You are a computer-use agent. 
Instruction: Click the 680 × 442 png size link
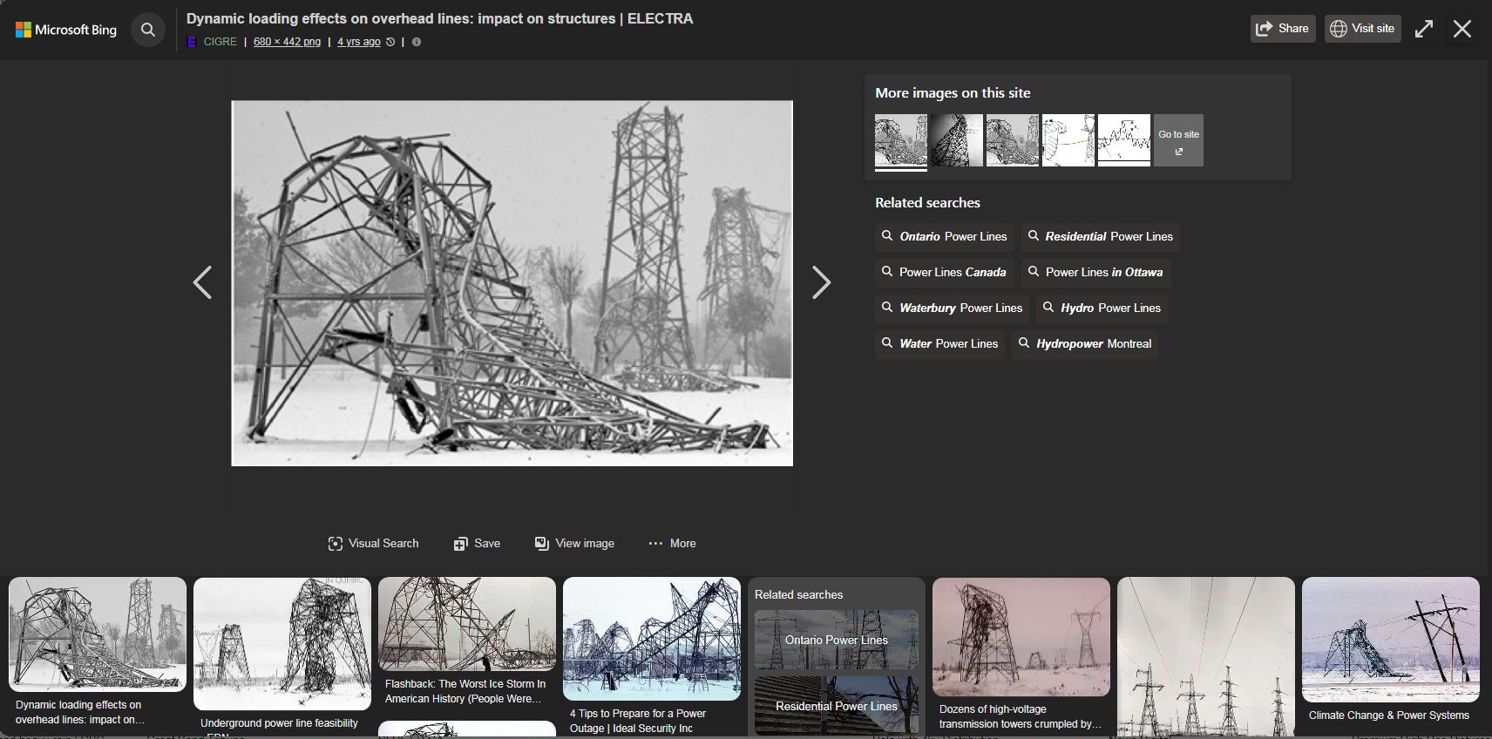(x=287, y=42)
